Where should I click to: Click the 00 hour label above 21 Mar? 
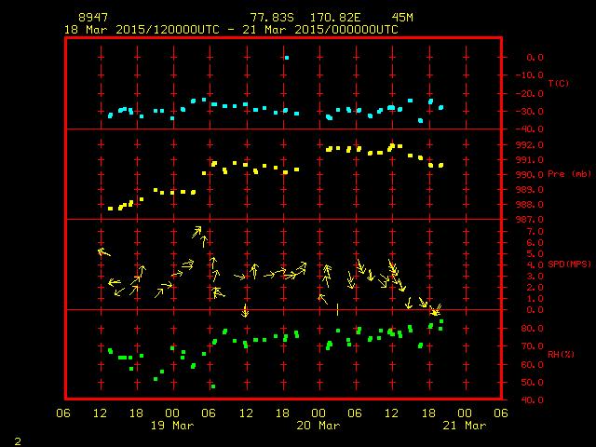pos(465,413)
